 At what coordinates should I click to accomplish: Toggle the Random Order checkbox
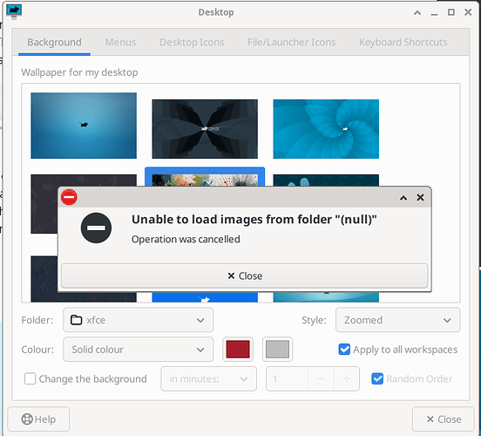[x=377, y=378]
